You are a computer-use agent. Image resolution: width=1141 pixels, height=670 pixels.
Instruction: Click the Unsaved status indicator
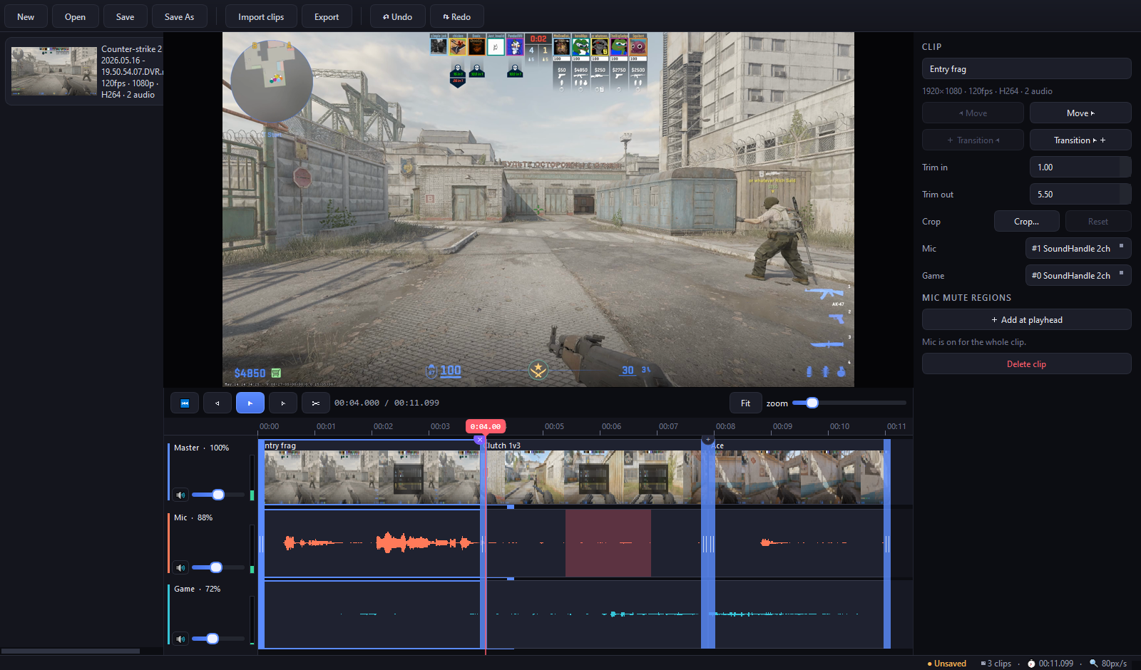tap(946, 664)
